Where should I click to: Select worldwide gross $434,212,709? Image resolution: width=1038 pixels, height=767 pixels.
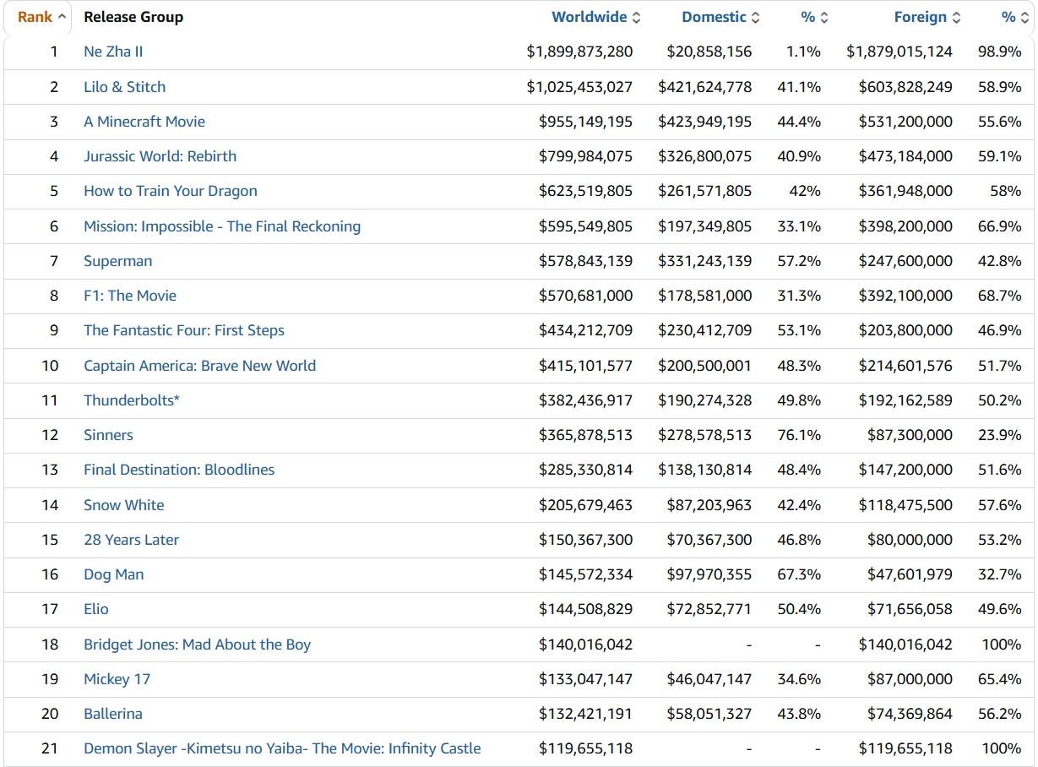(585, 330)
